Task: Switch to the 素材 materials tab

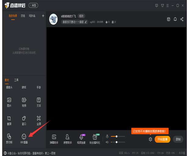Action: (x=7, y=80)
